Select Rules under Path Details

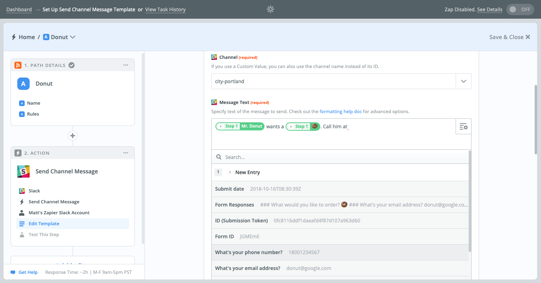(33, 114)
